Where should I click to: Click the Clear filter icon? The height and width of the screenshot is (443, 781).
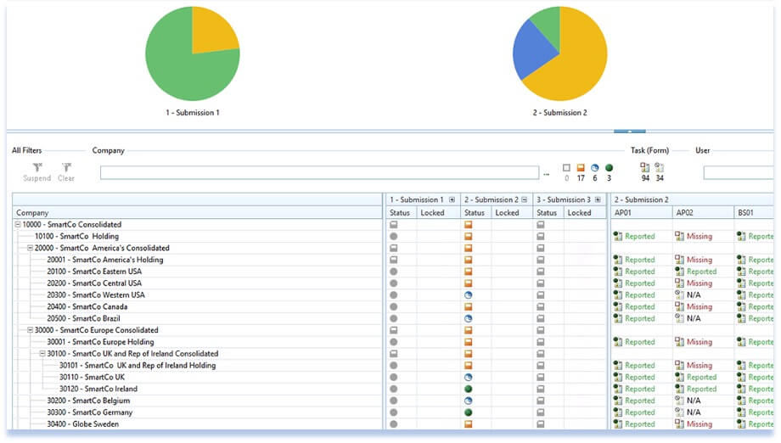click(x=66, y=167)
